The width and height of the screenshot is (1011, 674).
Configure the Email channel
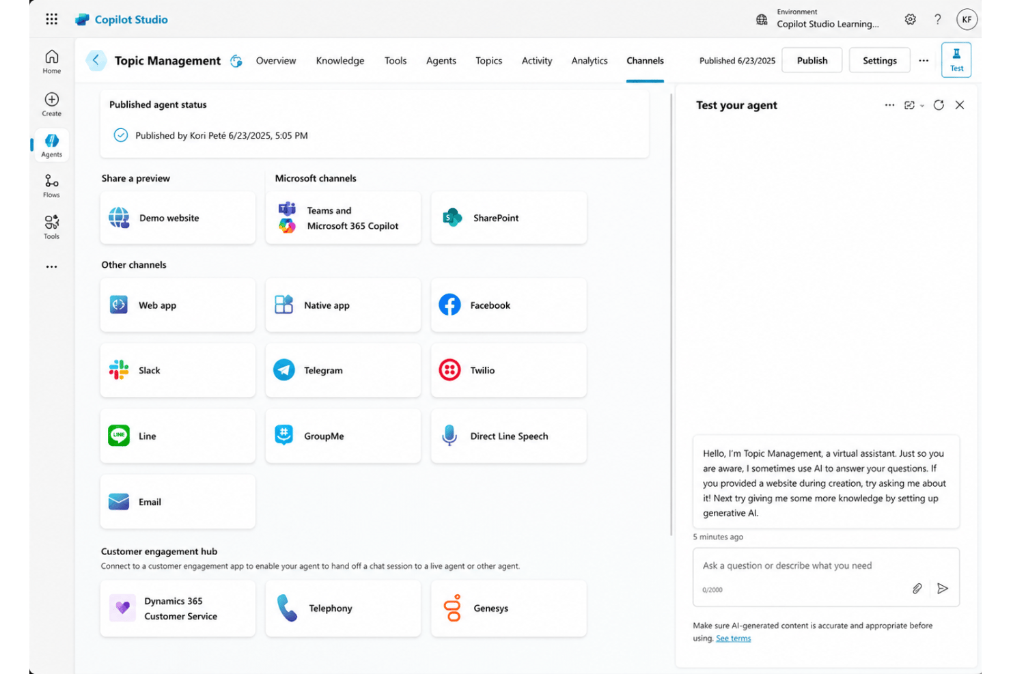click(178, 502)
